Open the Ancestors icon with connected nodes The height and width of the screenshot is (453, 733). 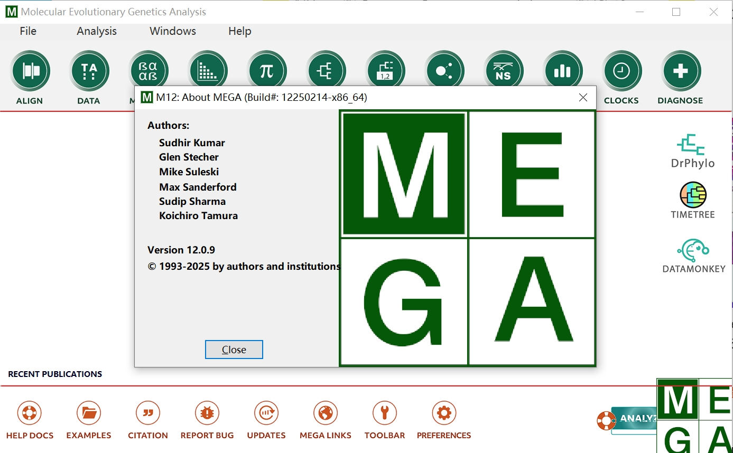(x=444, y=69)
